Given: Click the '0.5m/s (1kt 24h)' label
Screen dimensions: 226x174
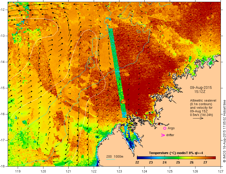Looking at the screenshot, I should coord(201,115).
